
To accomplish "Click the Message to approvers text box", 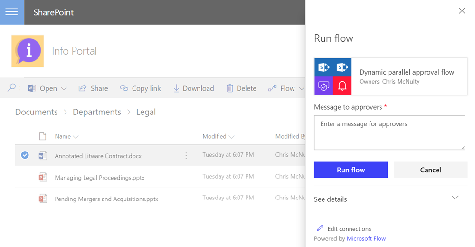I will [389, 133].
